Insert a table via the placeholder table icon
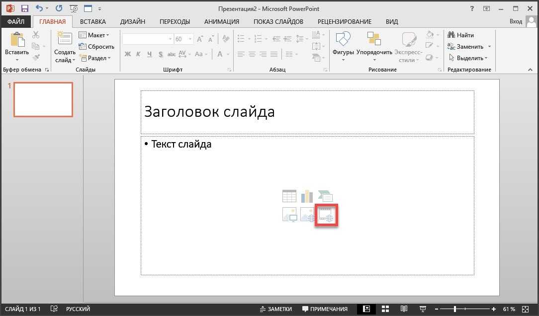Viewport: 539px width, 316px height. coord(289,196)
